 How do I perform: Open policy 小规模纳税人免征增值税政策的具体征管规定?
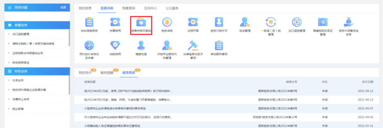pos(112,126)
